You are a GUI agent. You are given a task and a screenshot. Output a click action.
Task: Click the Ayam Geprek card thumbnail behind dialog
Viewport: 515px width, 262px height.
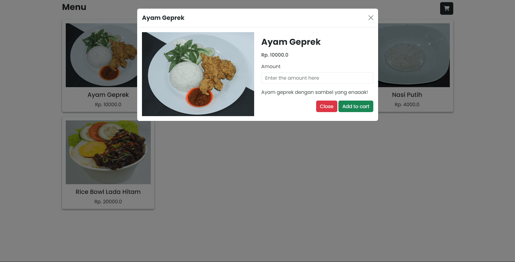[101, 55]
